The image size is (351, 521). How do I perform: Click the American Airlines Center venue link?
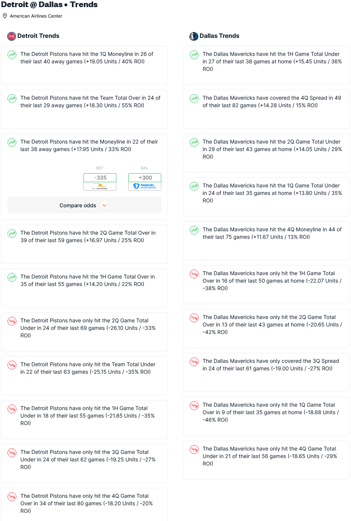point(36,16)
